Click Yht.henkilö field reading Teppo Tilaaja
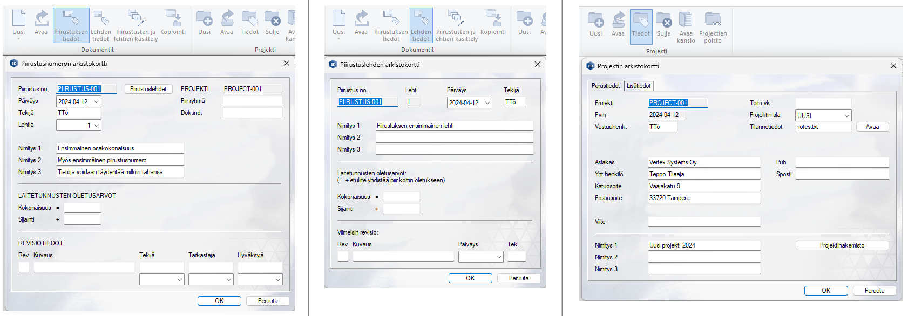Image resolution: width=908 pixels, height=316 pixels. click(x=704, y=174)
